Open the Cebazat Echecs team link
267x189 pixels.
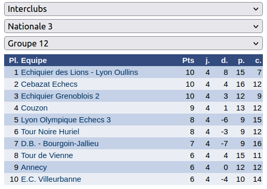(49, 84)
